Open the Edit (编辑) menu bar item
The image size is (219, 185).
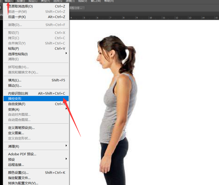(x=9, y=1)
